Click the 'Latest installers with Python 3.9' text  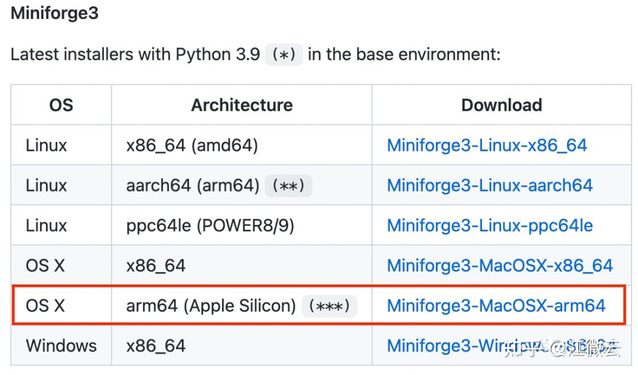135,54
